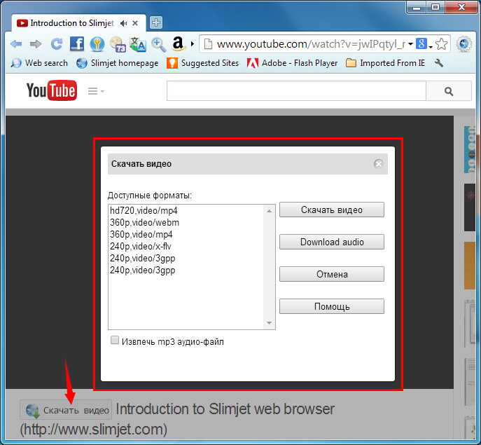Open the Amazon toolbar icon
The width and height of the screenshot is (481, 445).
click(x=179, y=44)
